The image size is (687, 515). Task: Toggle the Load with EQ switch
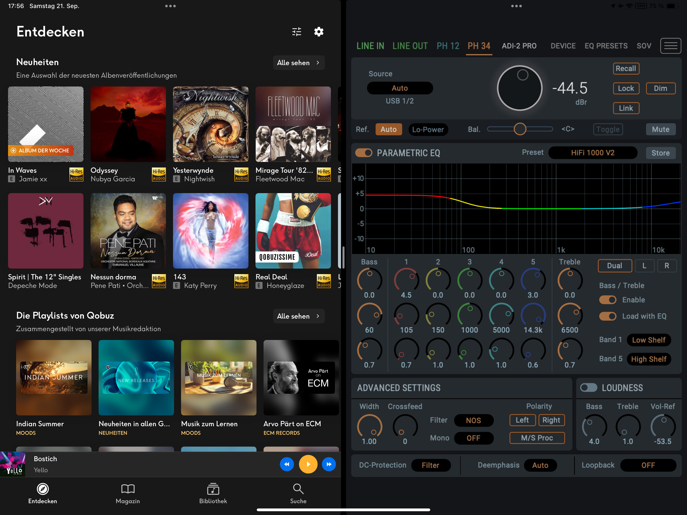608,316
